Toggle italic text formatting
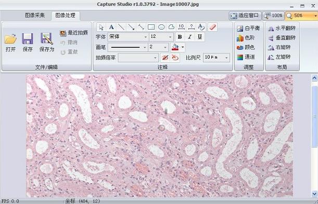The width and height of the screenshot is (318, 204). click(189, 37)
